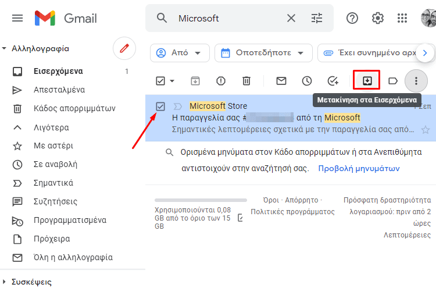Screen dimensions: 436x291
Task: Clear the Microsoft search text
Action: (291, 19)
